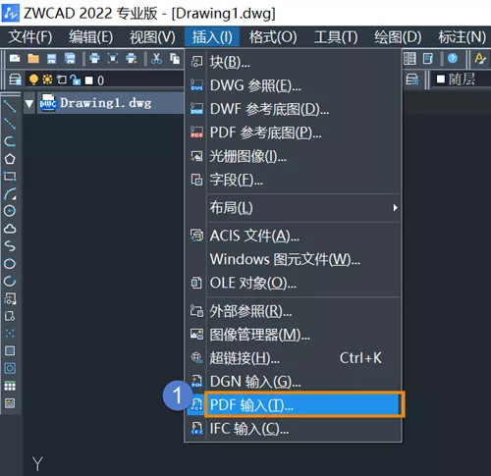
Task: Click the Open folder icon
Action: (33, 59)
